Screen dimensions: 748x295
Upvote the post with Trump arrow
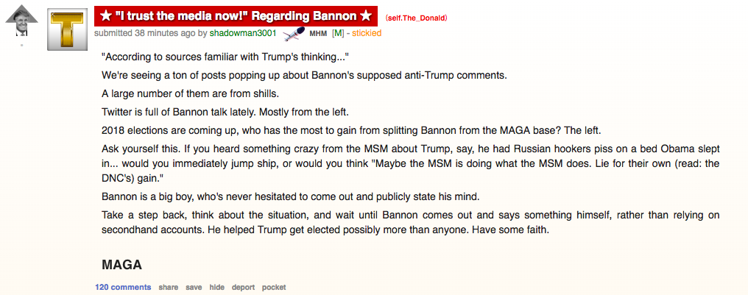(21, 21)
